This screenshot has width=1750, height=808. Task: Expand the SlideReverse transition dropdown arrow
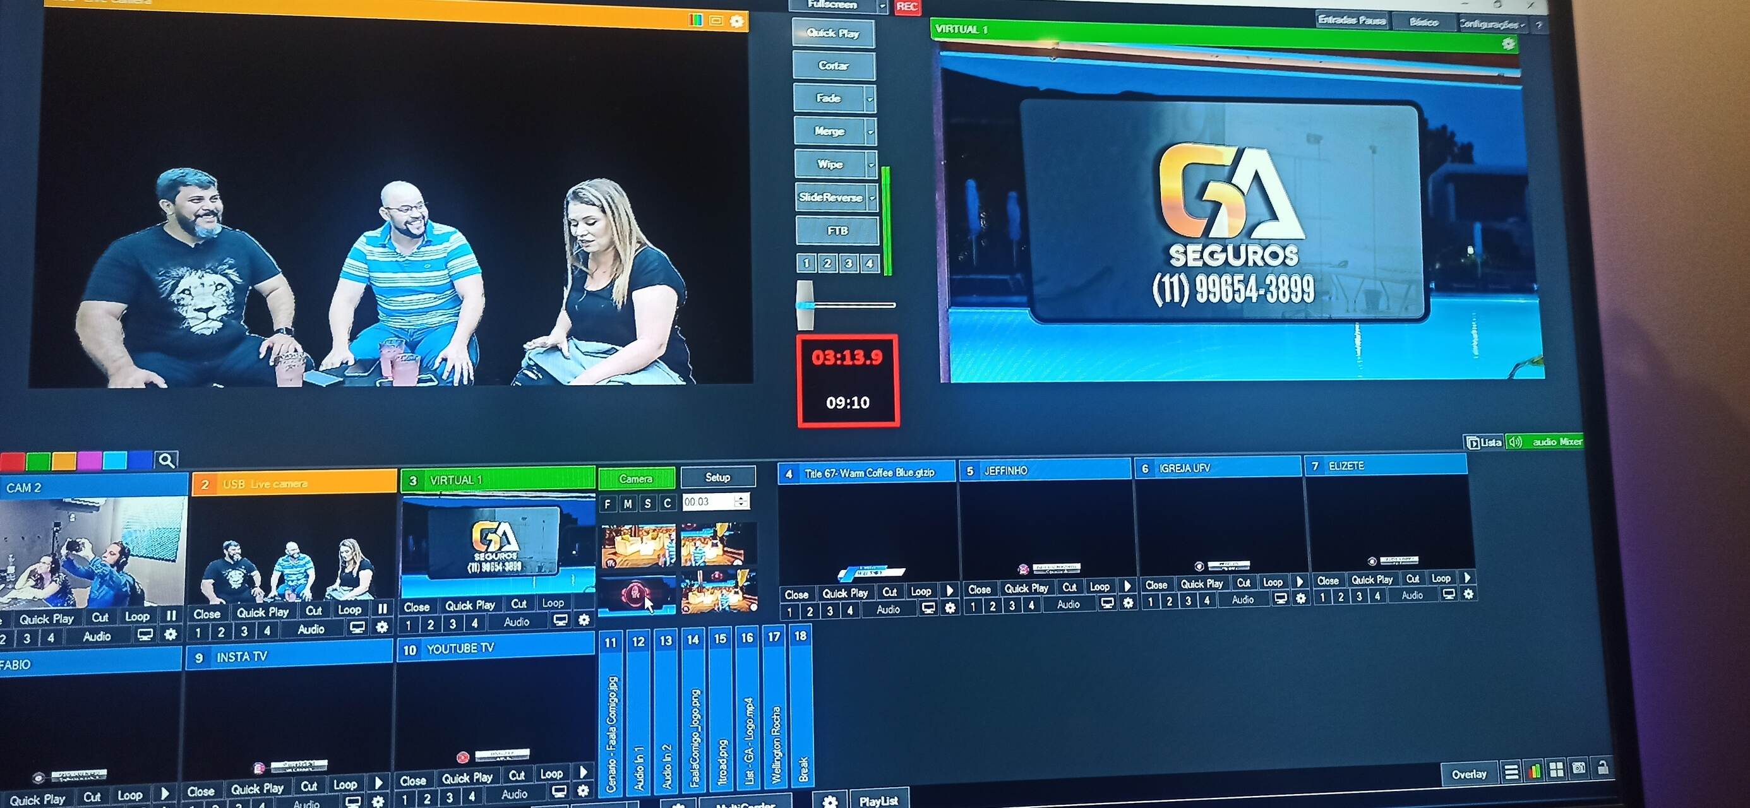click(872, 198)
